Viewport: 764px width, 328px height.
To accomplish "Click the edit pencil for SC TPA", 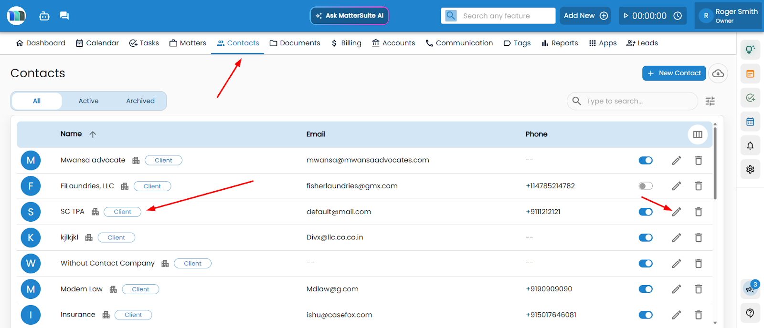I will [676, 212].
